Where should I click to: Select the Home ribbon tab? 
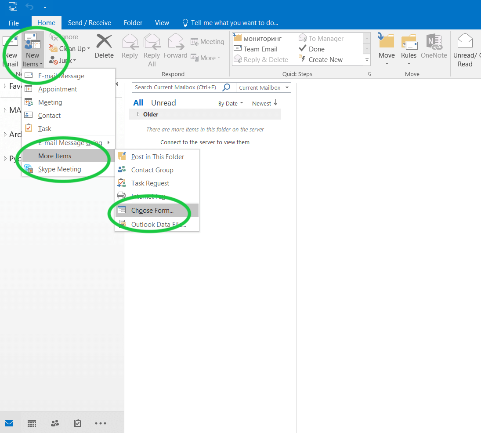[x=46, y=23]
